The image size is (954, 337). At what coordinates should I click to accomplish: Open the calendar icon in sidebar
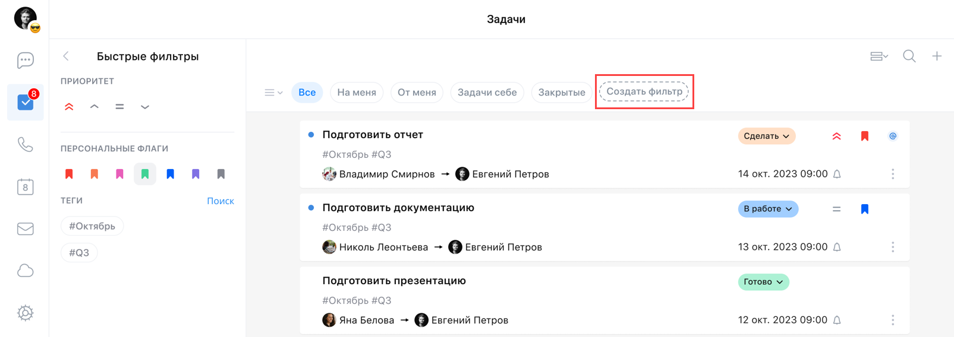(25, 187)
